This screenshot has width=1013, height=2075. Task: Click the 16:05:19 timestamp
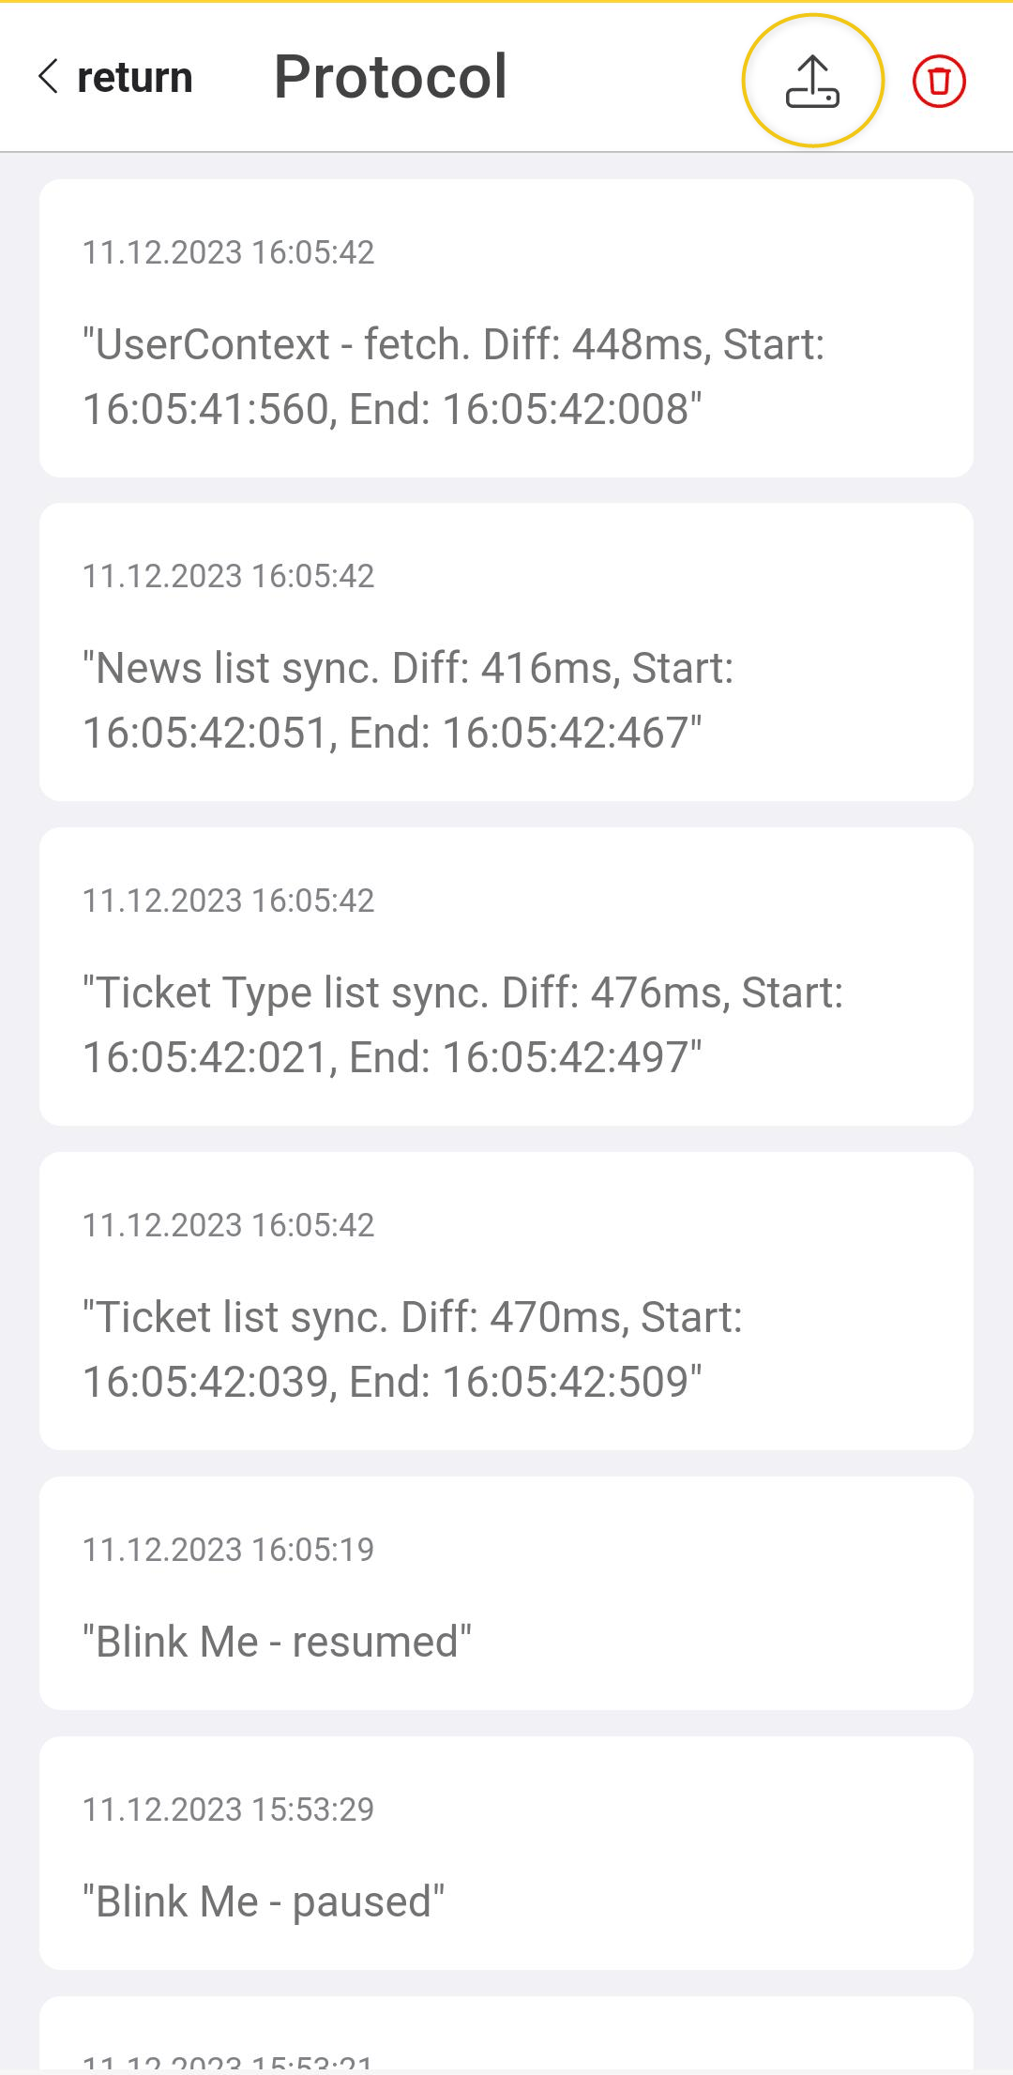pyautogui.click(x=228, y=1550)
